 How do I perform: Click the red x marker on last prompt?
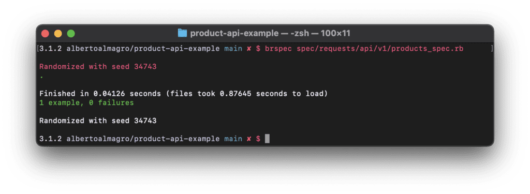[x=249, y=139]
